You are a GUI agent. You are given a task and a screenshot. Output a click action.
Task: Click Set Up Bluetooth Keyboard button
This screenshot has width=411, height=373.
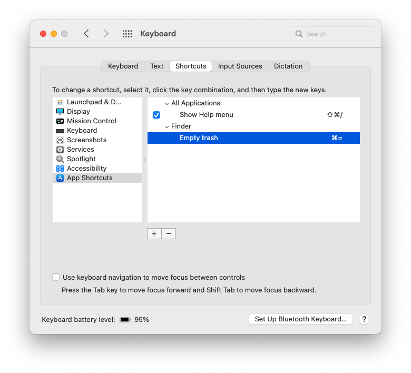pyautogui.click(x=301, y=319)
